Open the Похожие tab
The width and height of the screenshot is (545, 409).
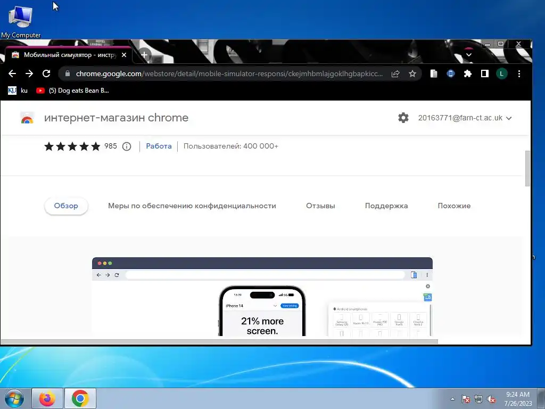pos(454,206)
